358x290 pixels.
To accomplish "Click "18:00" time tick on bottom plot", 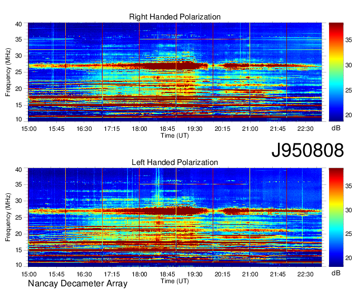I will 140,274.
